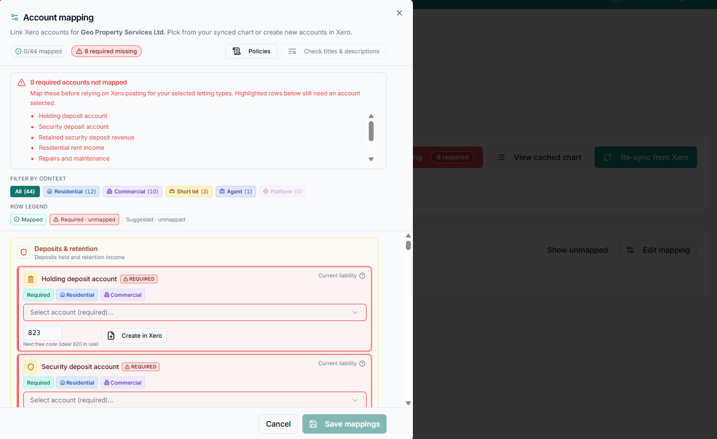
Task: Click the REQUIRED badge on Holding deposit account
Action: (139, 279)
